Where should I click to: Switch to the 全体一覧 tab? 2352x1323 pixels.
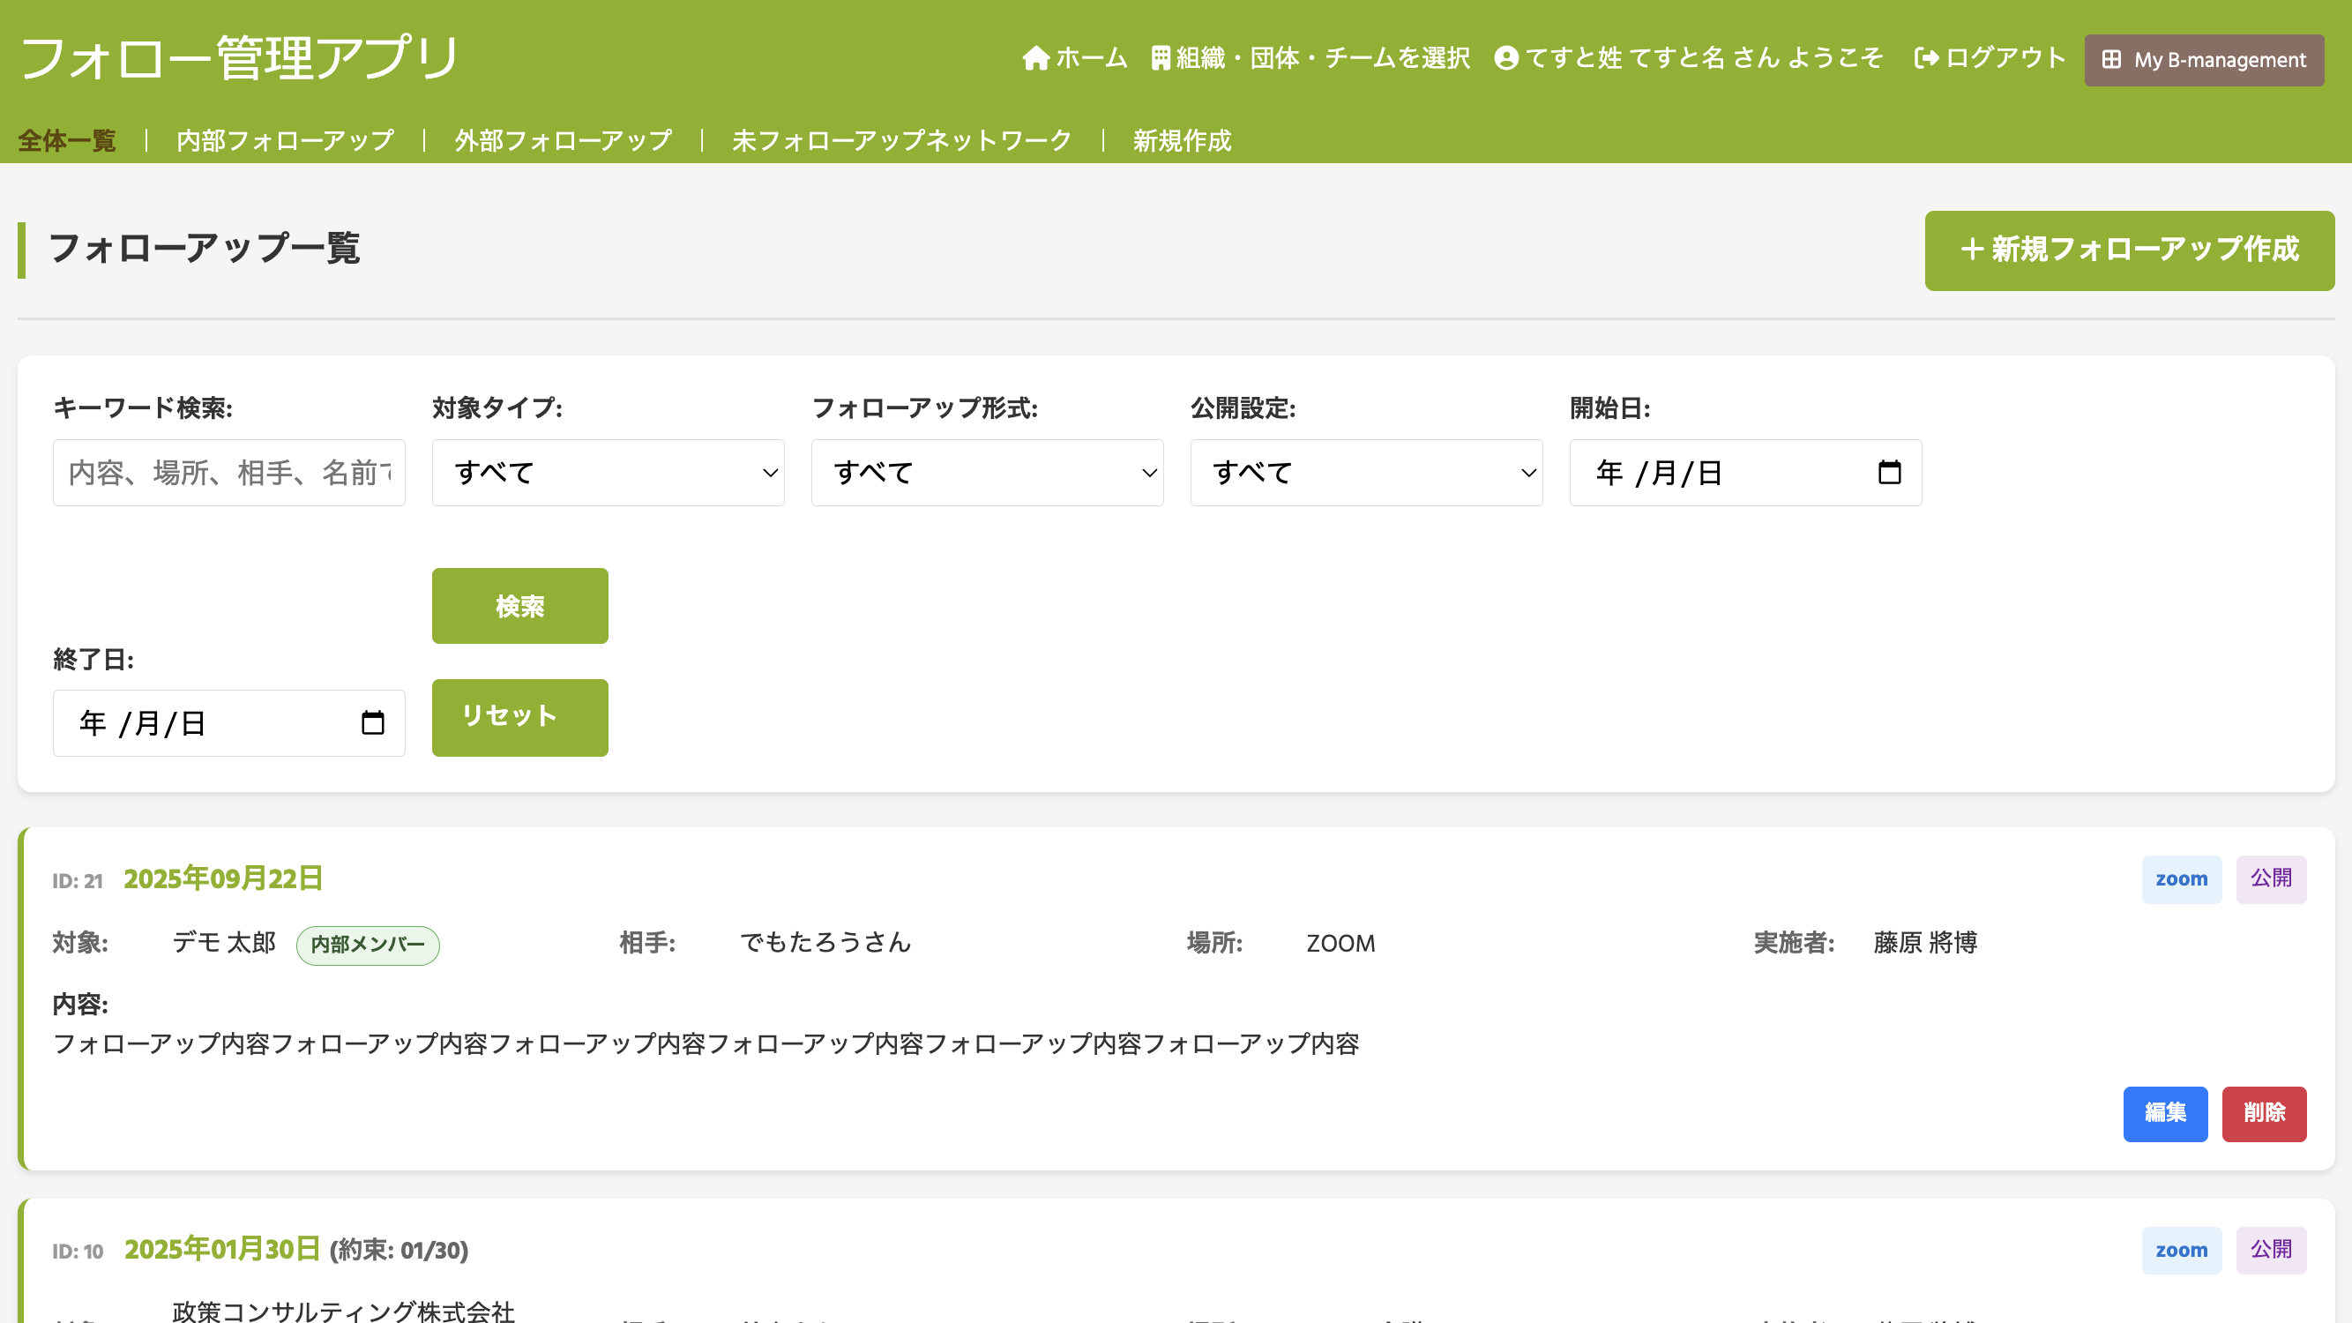67,140
